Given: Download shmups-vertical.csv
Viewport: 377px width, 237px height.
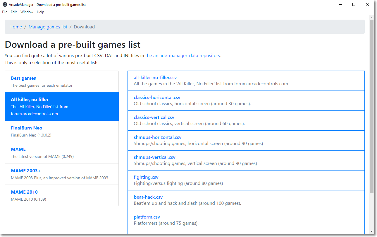Looking at the screenshot, I should coord(155,157).
